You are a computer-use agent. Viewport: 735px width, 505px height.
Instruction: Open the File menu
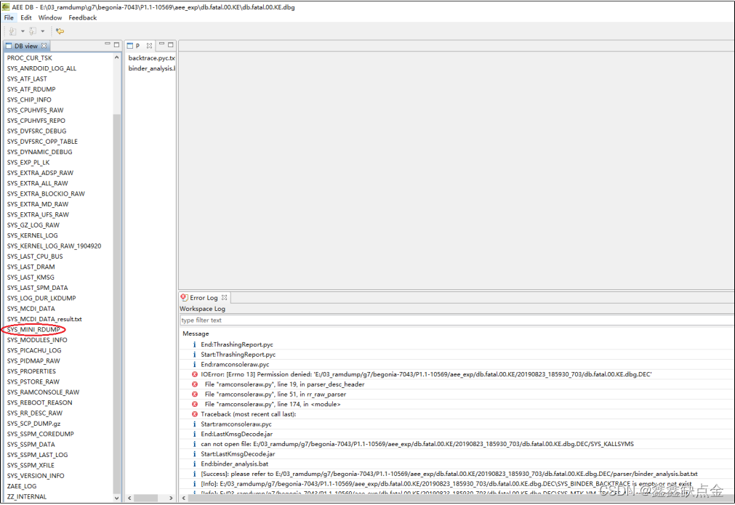coord(8,17)
